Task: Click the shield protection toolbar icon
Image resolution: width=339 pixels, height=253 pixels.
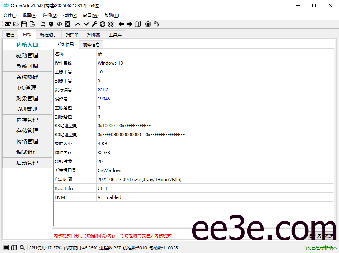Action: 50,24
